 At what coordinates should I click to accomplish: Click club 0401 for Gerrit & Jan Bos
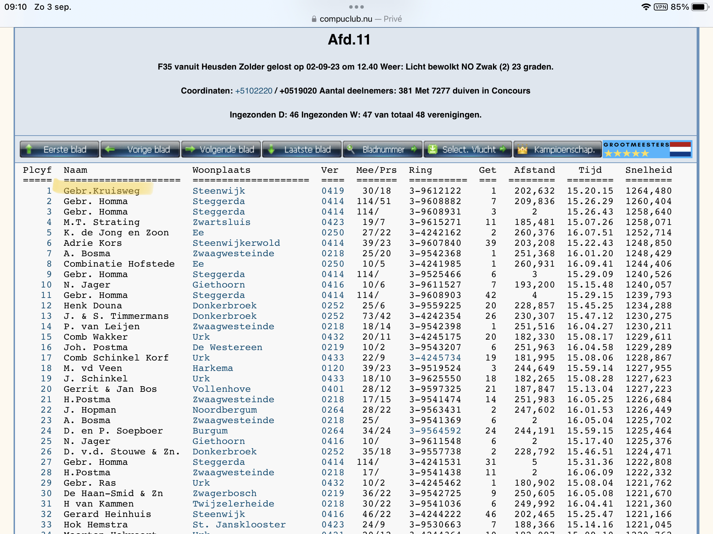[x=333, y=389]
